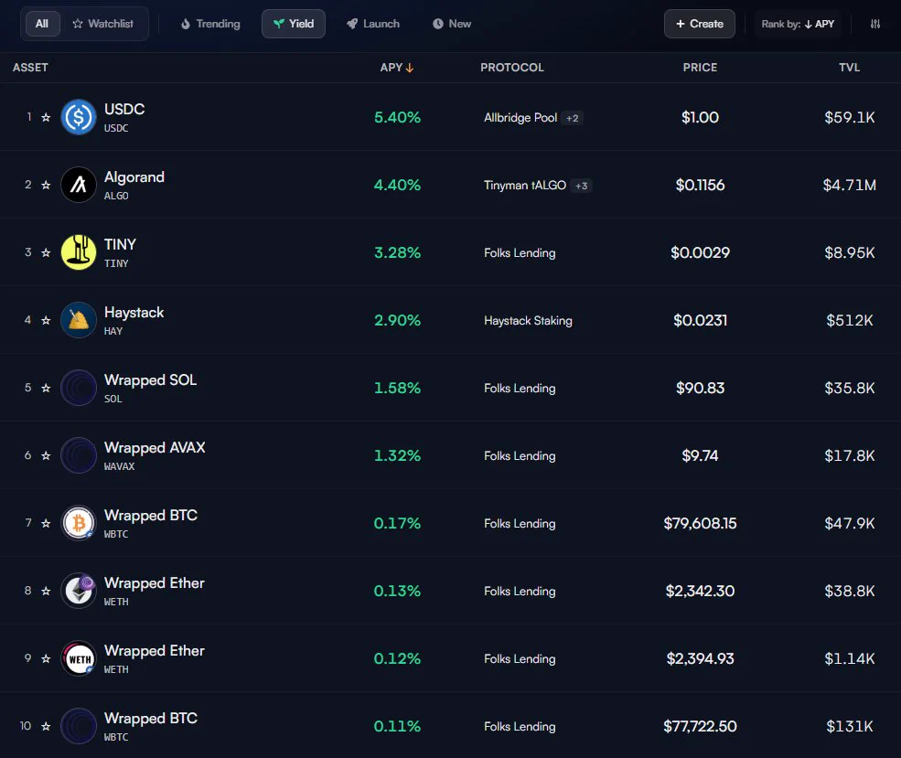Click the Wrapped BTC logo in row 10
The height and width of the screenshot is (758, 901).
(x=79, y=726)
